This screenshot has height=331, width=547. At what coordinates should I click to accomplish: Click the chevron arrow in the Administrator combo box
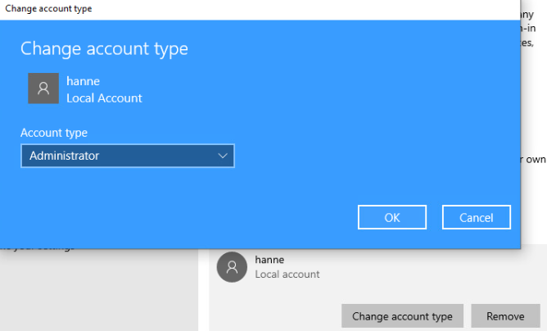pyautogui.click(x=223, y=156)
